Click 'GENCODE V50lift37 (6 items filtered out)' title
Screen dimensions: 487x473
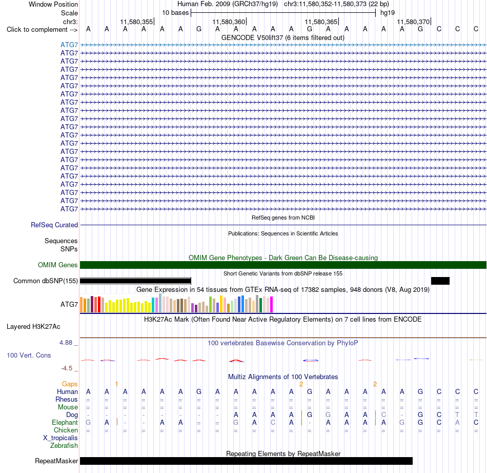[x=283, y=37]
